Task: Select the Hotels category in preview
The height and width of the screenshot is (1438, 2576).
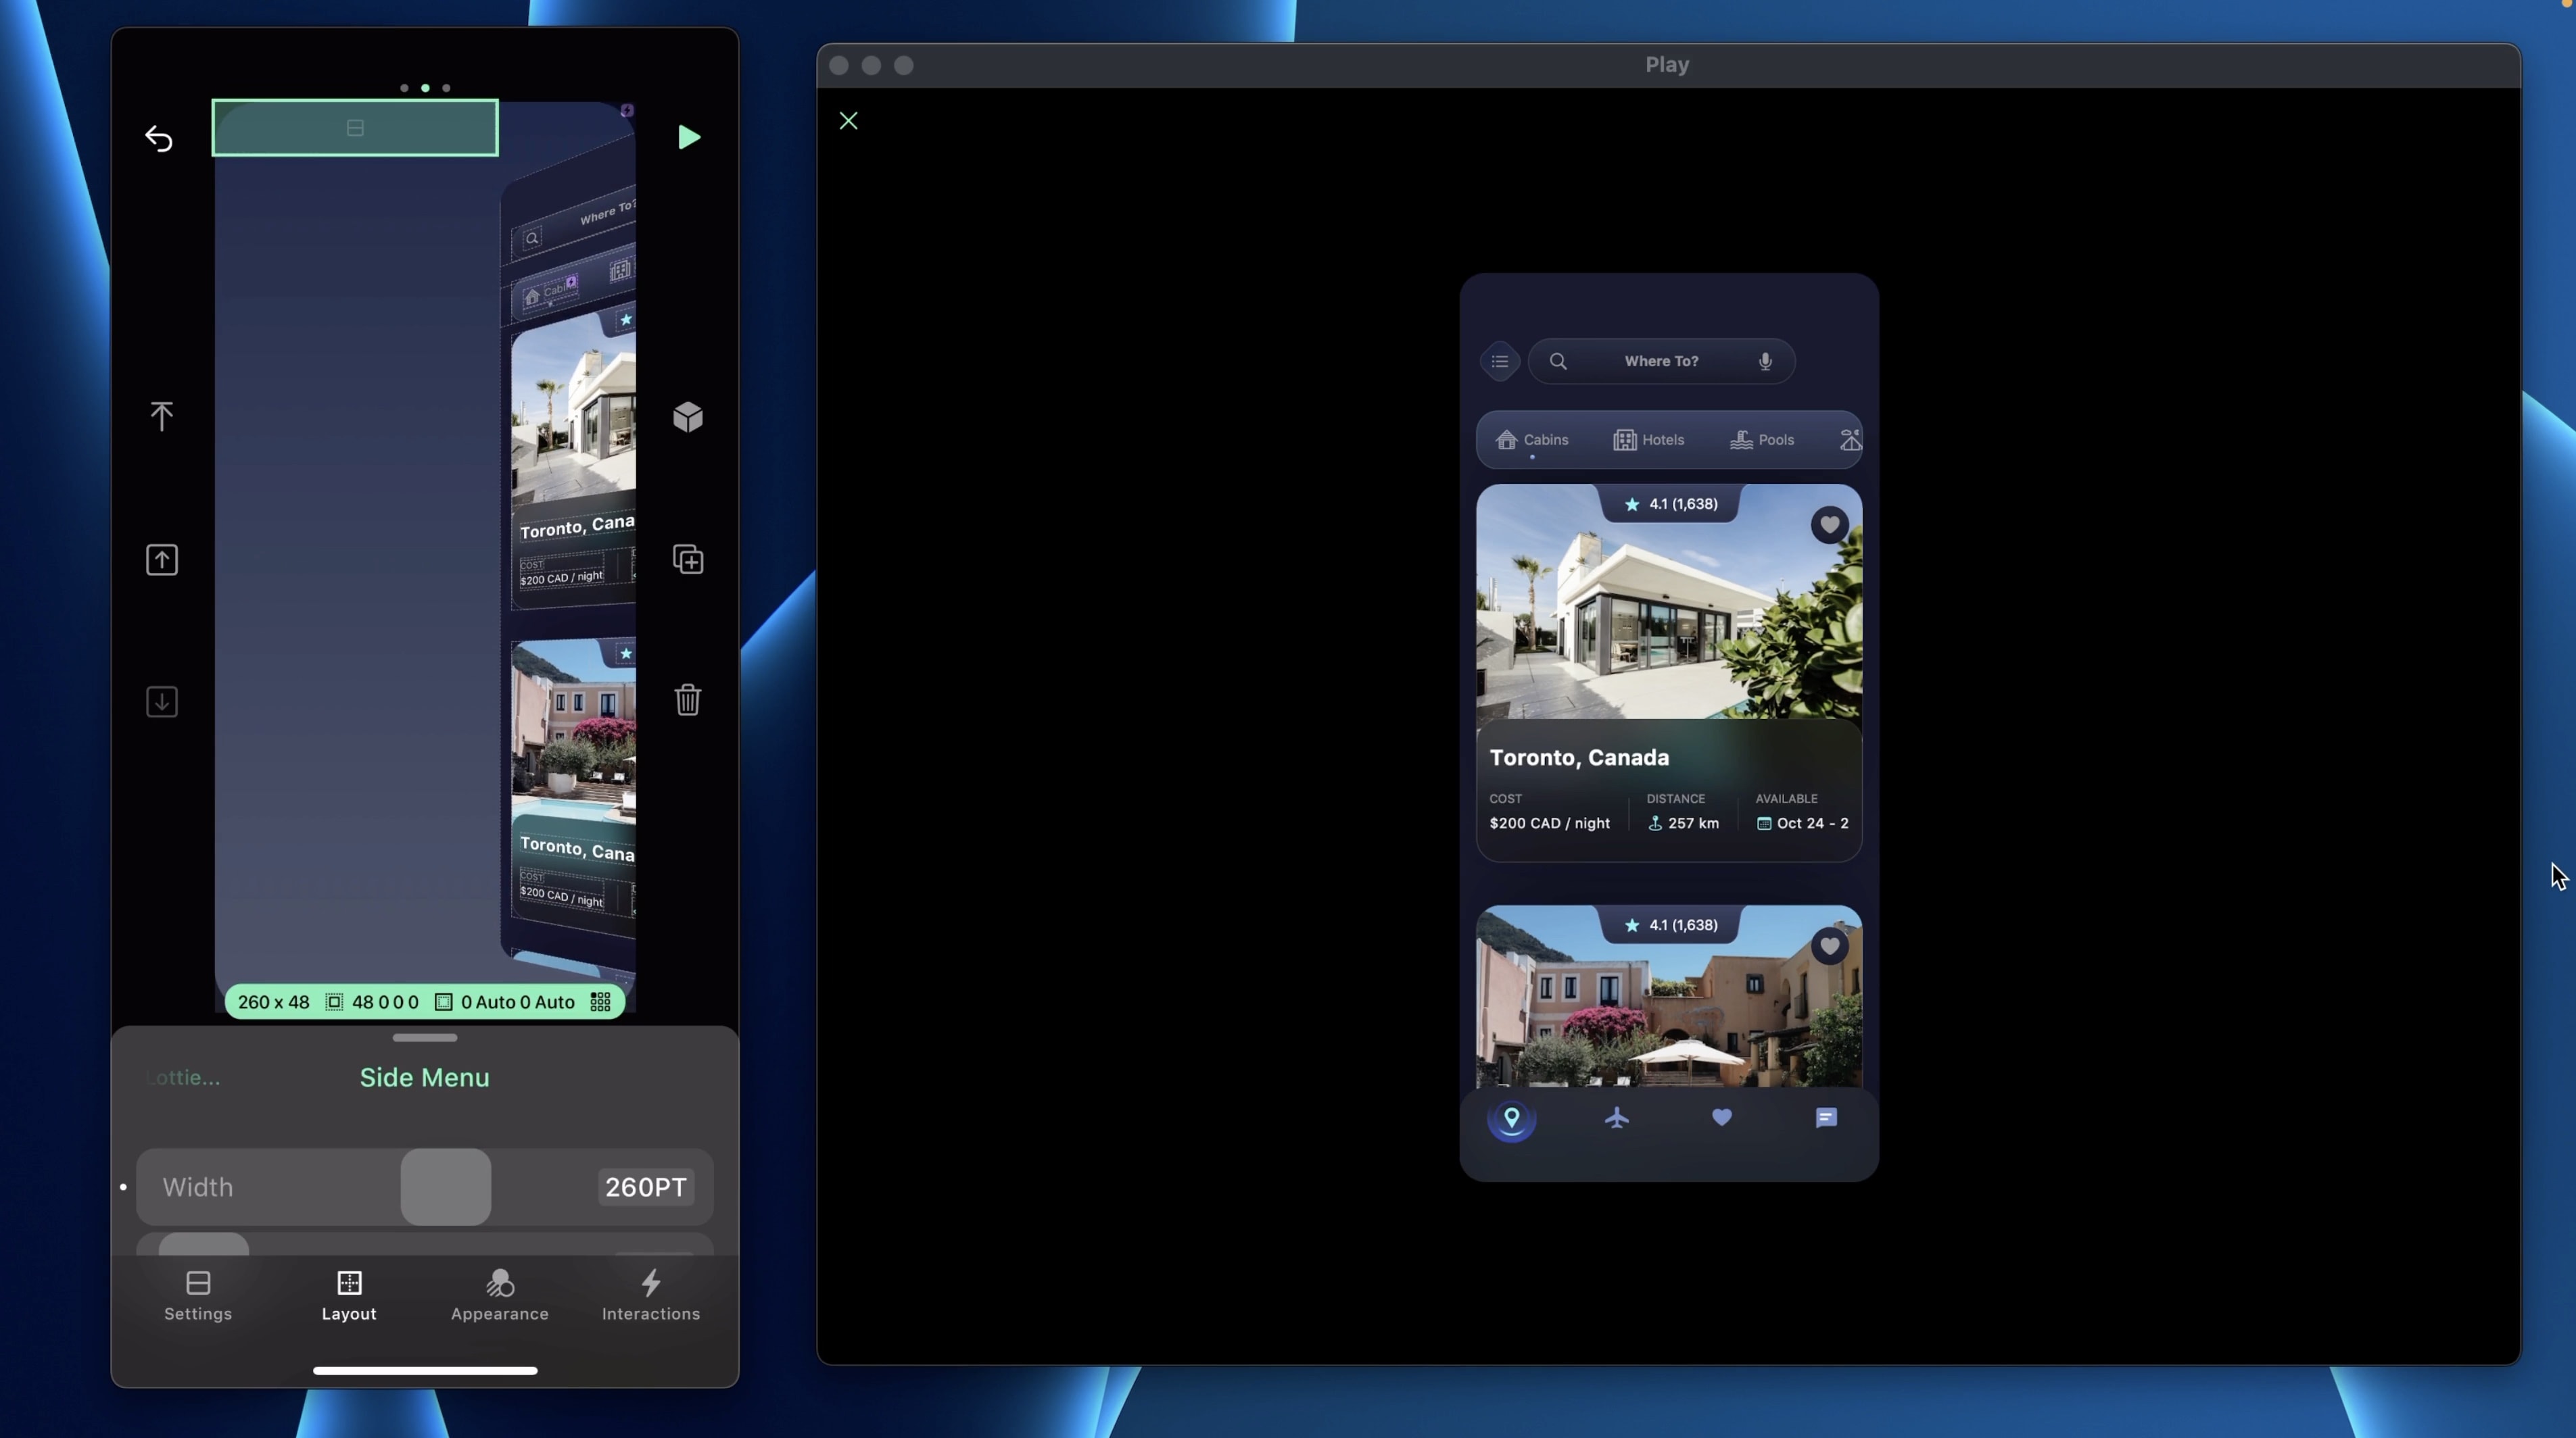Action: [x=1648, y=440]
